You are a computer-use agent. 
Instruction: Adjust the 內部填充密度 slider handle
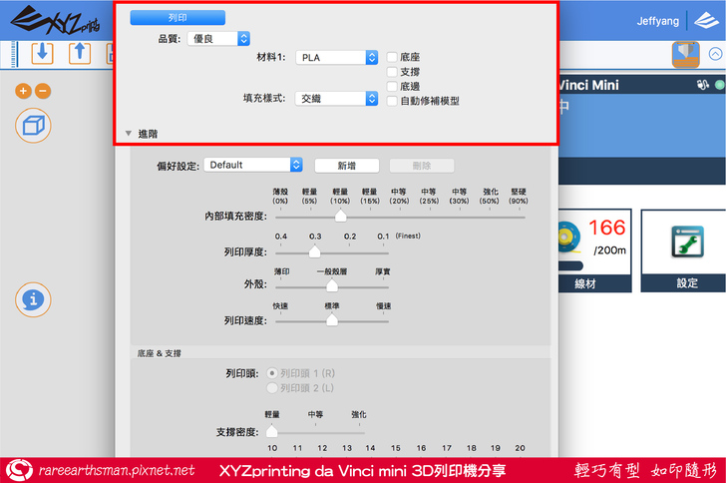(x=341, y=216)
